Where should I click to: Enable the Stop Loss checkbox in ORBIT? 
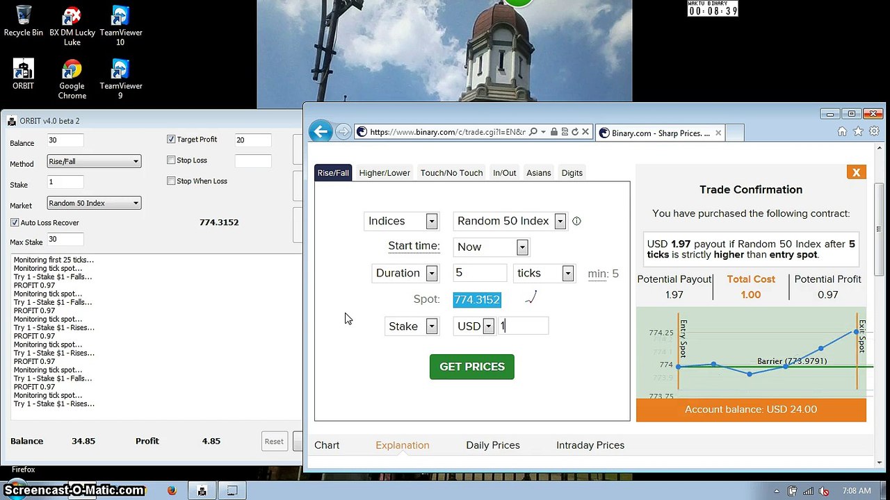171,160
